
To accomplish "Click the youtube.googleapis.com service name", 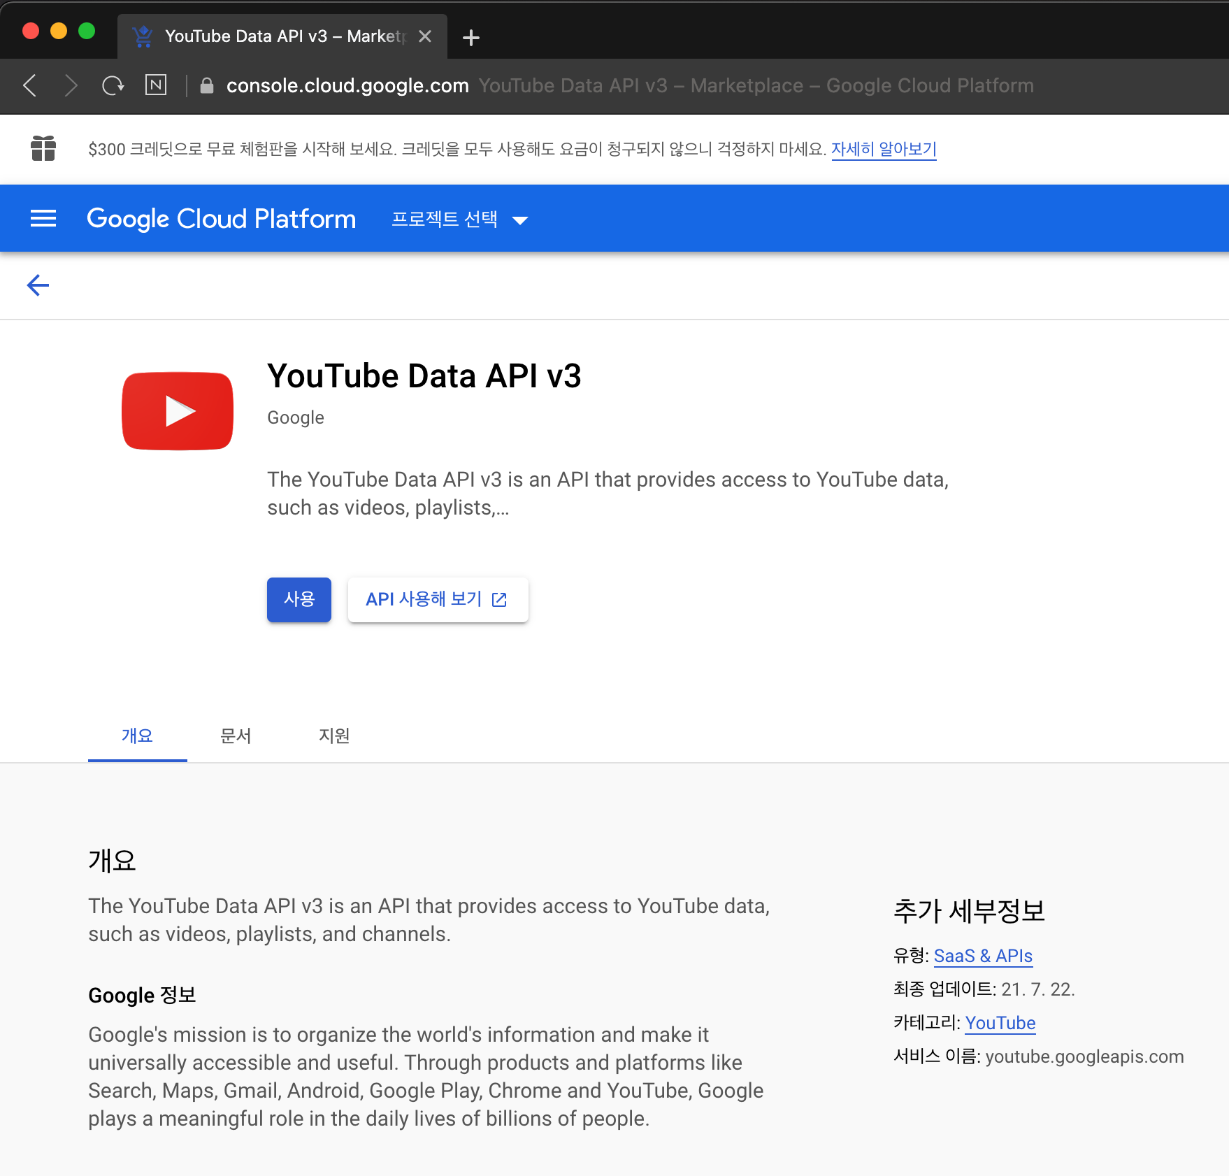I will point(1084,1056).
